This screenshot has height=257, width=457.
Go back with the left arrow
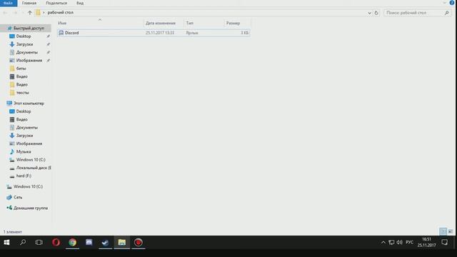5,13
